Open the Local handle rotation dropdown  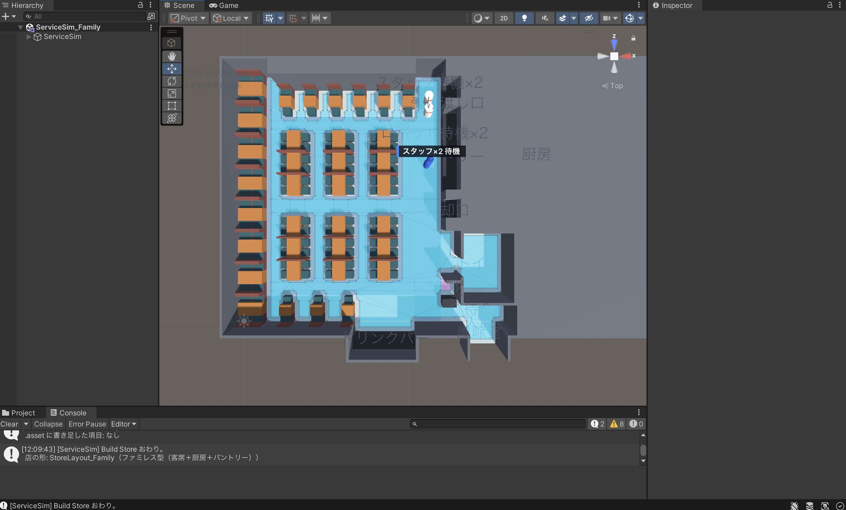[x=231, y=18]
